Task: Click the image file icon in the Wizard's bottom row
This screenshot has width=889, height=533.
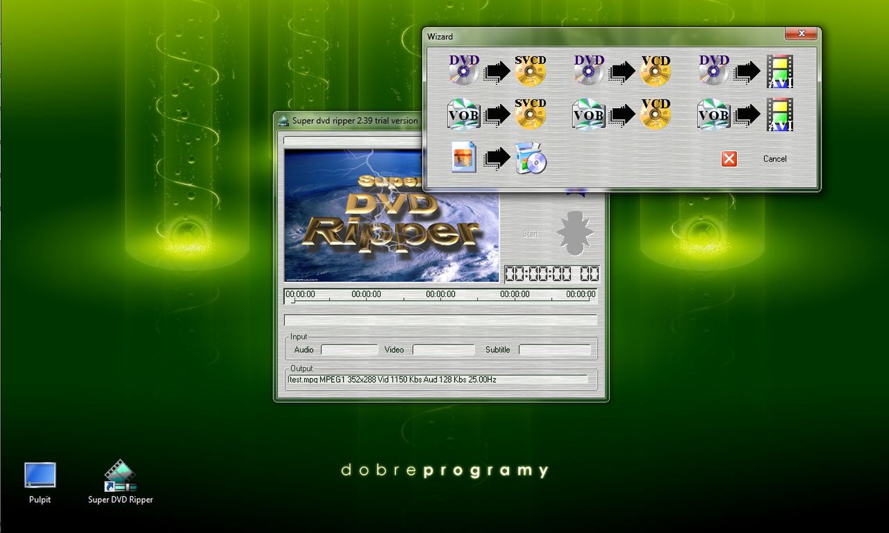Action: click(464, 157)
